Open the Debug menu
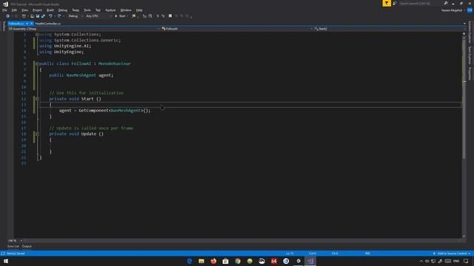The image size is (474, 266). point(62,10)
